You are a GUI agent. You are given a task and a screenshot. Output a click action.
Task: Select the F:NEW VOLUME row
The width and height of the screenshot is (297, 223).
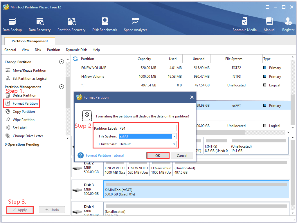tap(181, 68)
